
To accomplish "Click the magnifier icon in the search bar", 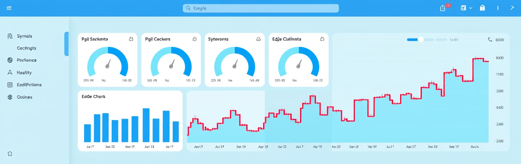I will tap(188, 8).
